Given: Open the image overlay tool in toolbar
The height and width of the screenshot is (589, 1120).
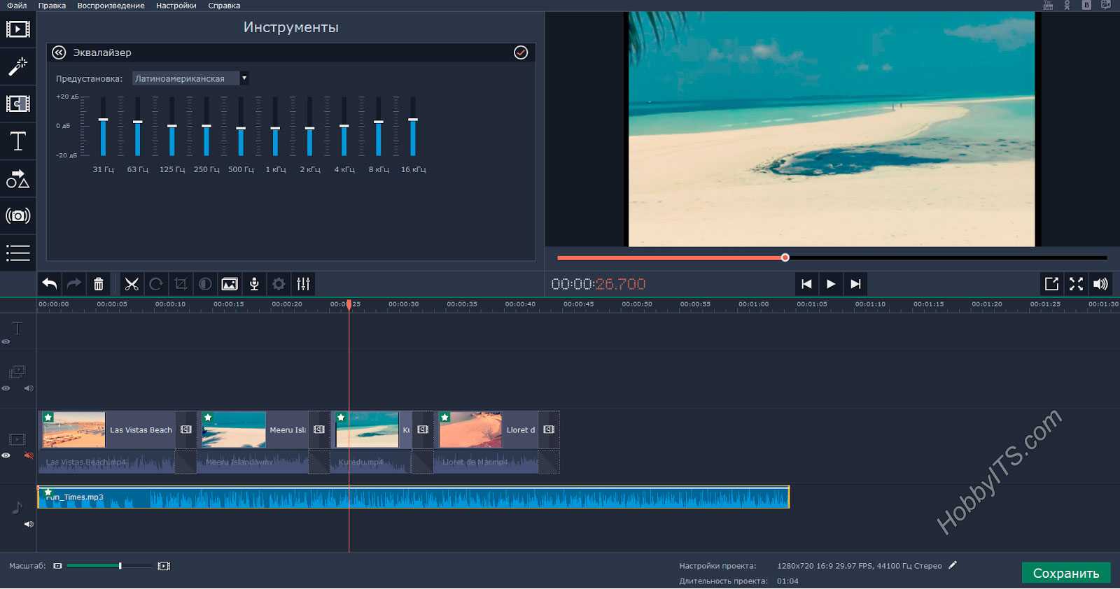Looking at the screenshot, I should point(230,284).
